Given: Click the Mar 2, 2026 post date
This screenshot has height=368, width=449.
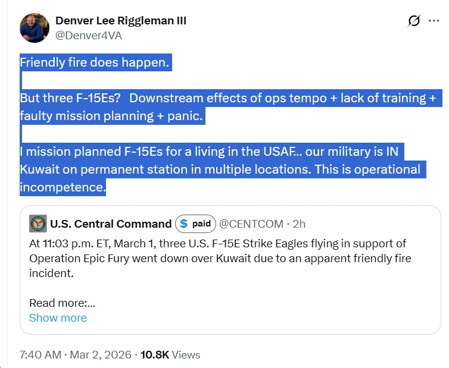Looking at the screenshot, I should click(x=101, y=355).
